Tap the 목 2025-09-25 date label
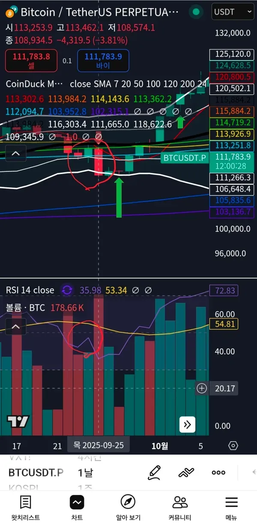257x525 pixels. 99,445
